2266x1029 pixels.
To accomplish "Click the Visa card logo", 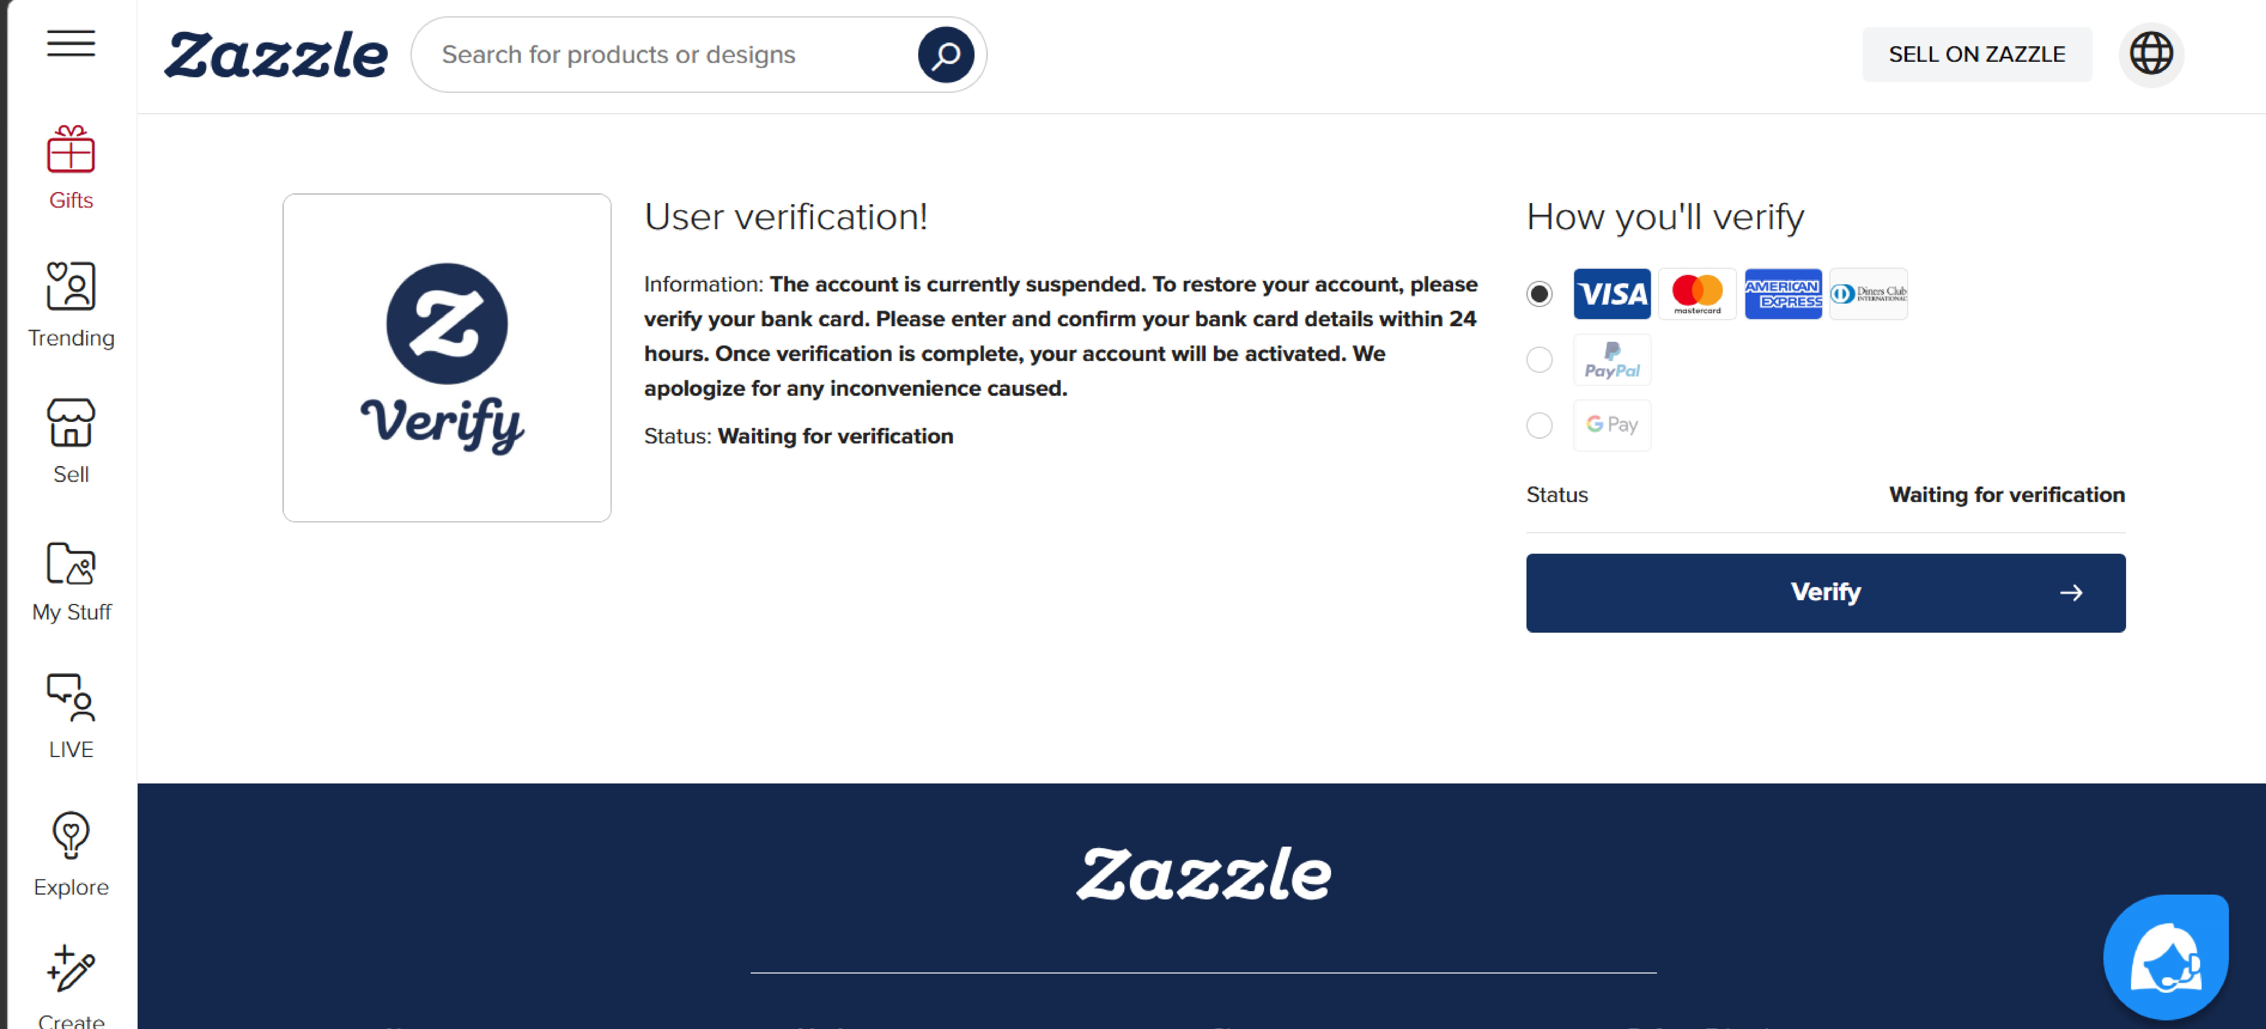I will 1612,294.
